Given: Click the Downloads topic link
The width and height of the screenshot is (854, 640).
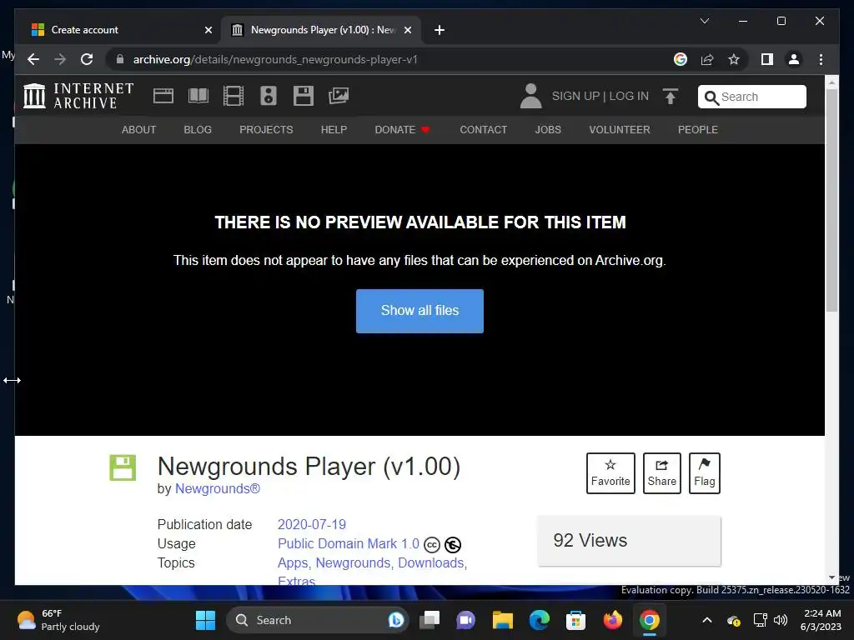Looking at the screenshot, I should (x=431, y=562).
